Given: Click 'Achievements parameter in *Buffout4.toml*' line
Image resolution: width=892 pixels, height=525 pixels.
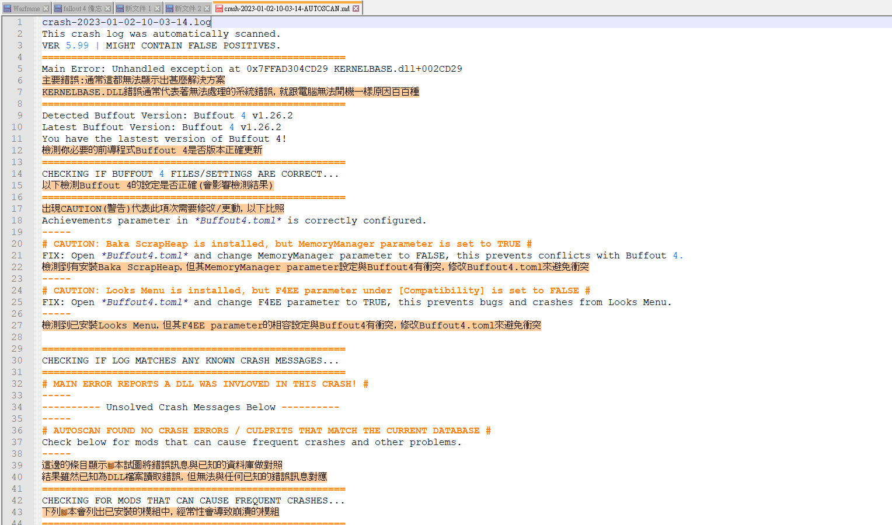Looking at the screenshot, I should pyautogui.click(x=234, y=220).
